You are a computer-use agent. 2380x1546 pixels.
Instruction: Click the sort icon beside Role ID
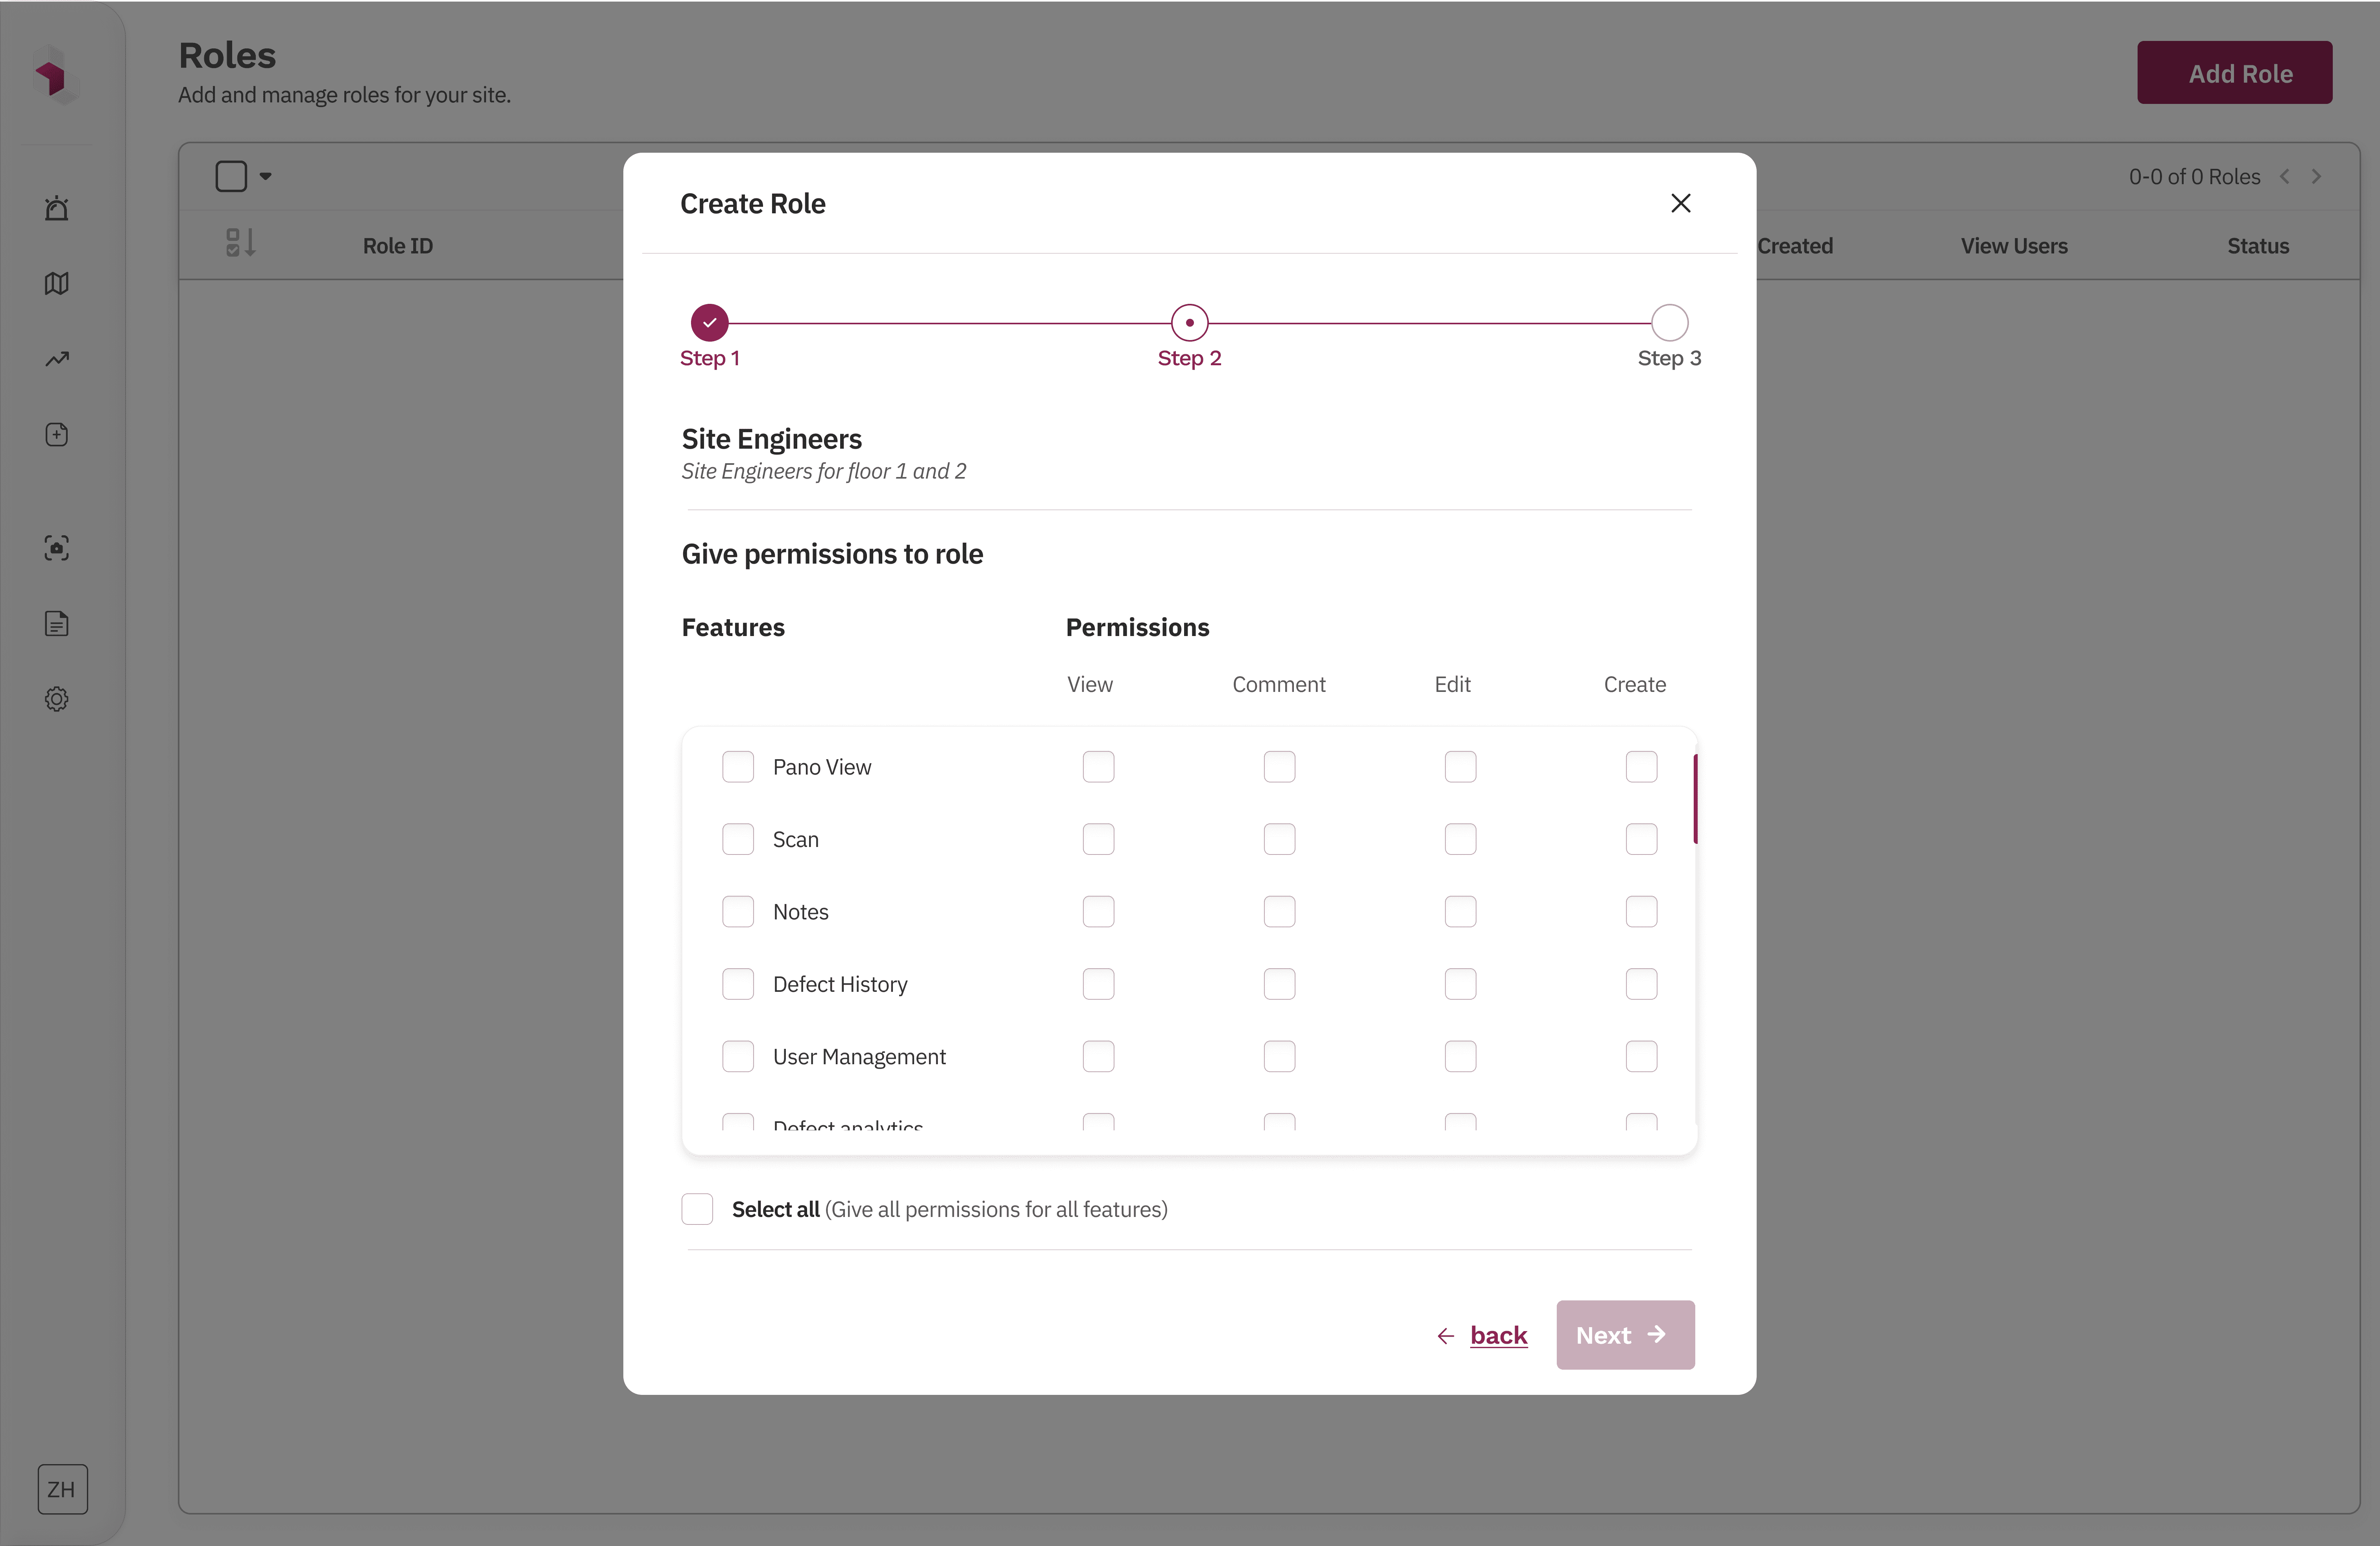pos(240,243)
